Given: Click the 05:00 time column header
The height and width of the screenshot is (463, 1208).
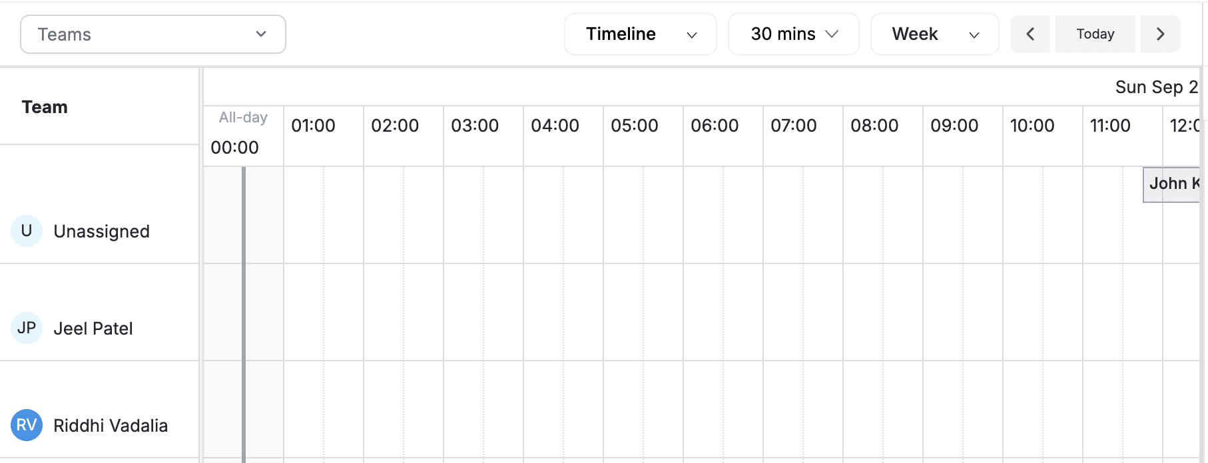Looking at the screenshot, I should point(635,125).
